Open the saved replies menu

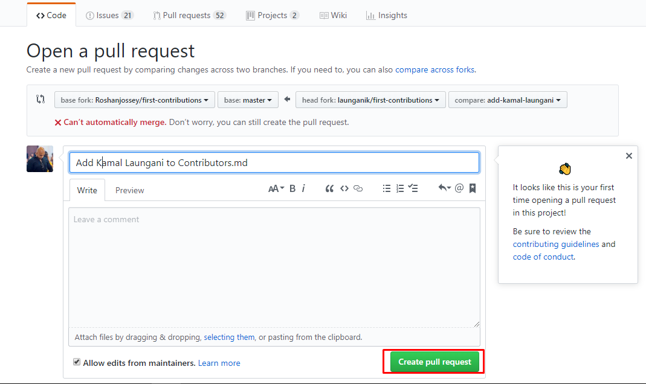point(445,188)
